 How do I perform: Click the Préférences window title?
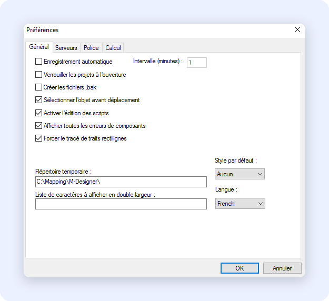pos(43,30)
